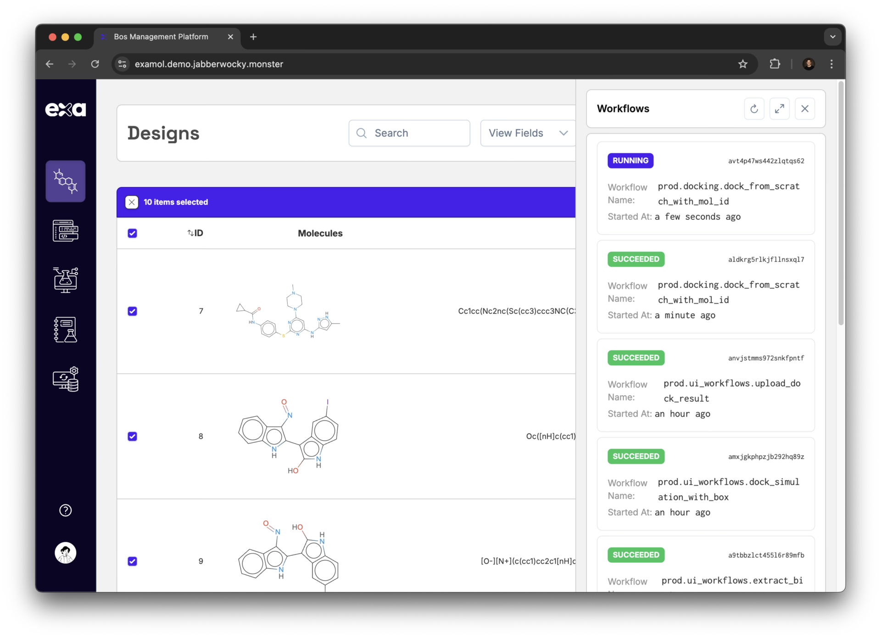
Task: Uncheck the select-all header checkbox
Action: (x=132, y=233)
